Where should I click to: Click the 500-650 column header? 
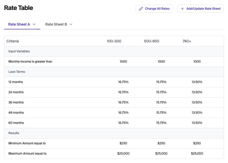coord(151,41)
